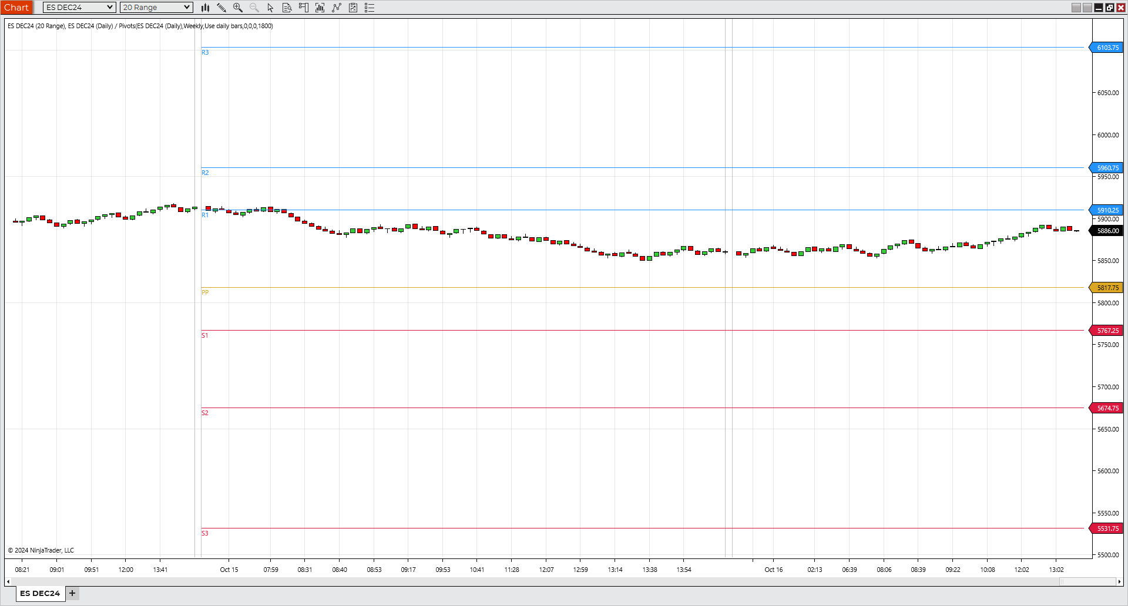
Task: Click the zoom out magnifier icon
Action: point(254,8)
